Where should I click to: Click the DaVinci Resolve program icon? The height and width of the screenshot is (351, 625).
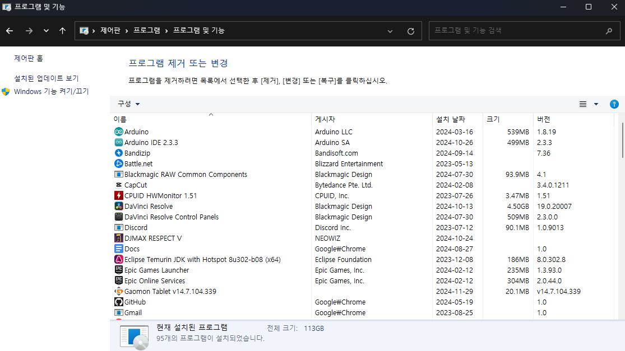(118, 206)
